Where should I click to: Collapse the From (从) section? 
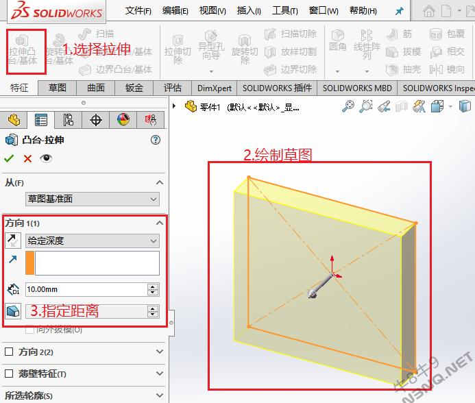160,182
